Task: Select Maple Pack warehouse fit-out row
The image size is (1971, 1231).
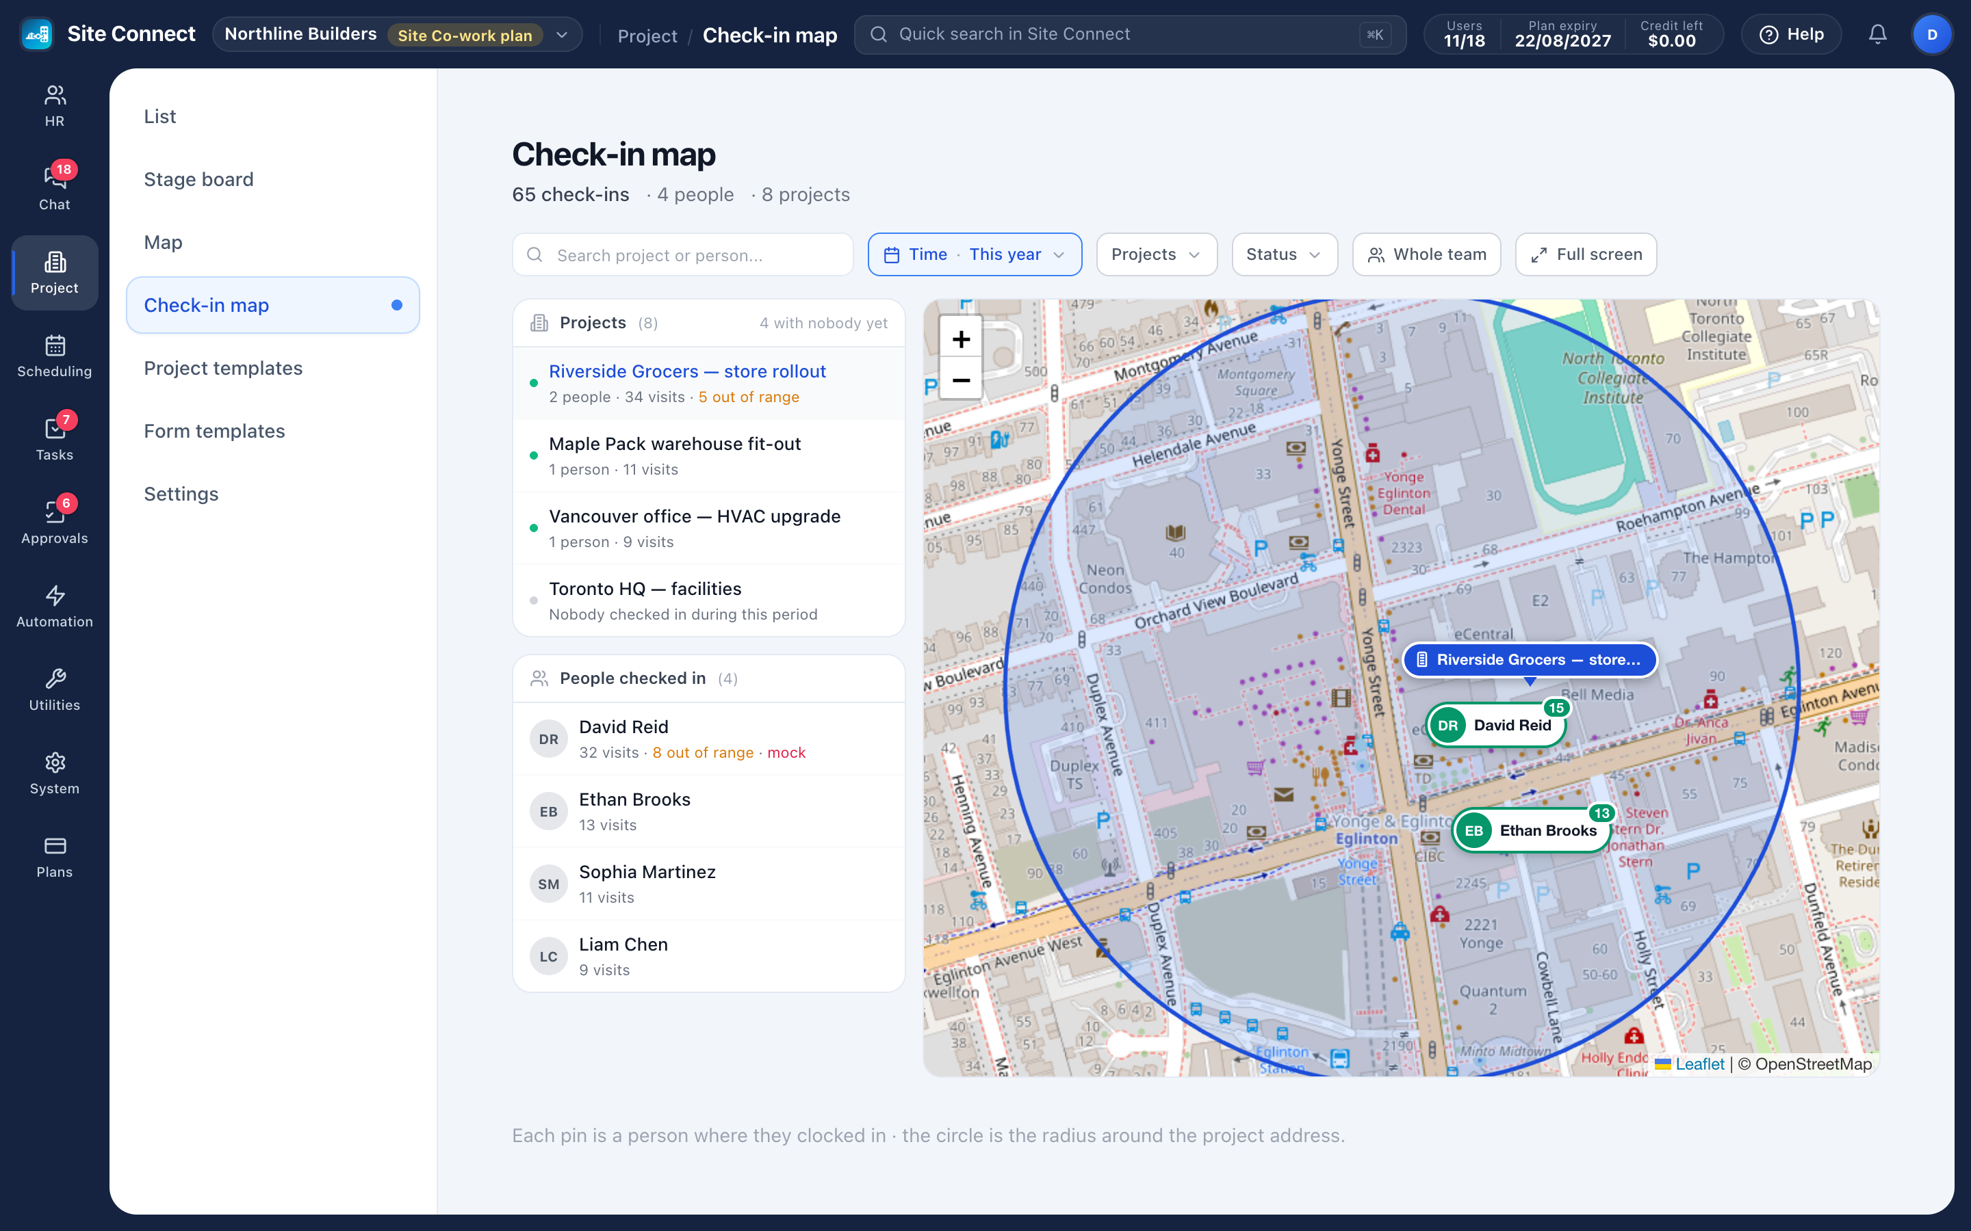Action: tap(708, 456)
